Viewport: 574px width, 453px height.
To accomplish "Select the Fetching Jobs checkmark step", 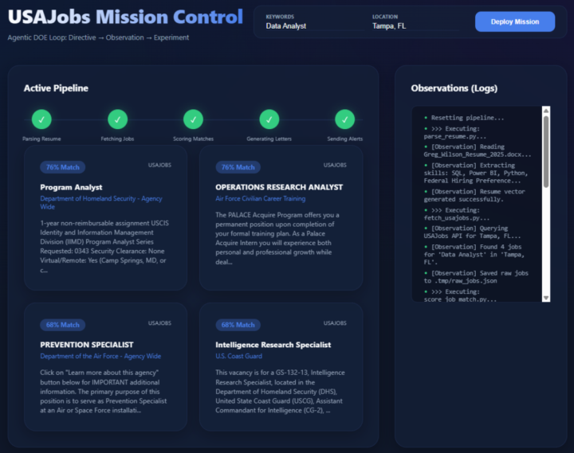I will (117, 119).
